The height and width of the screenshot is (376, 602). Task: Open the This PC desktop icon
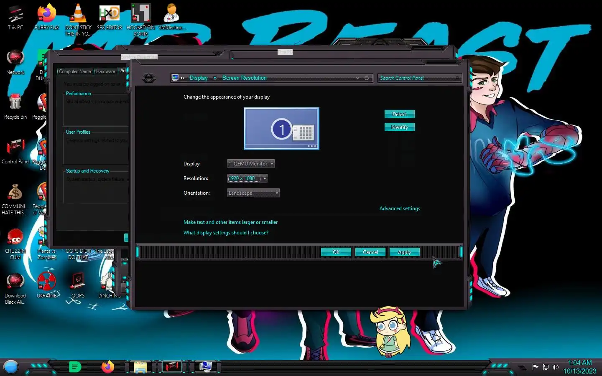[15, 17]
